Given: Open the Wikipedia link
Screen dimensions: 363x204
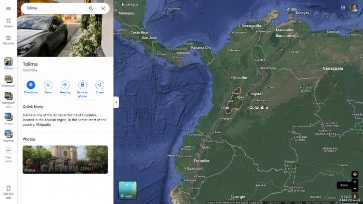Looking at the screenshot, I should coord(43,124).
